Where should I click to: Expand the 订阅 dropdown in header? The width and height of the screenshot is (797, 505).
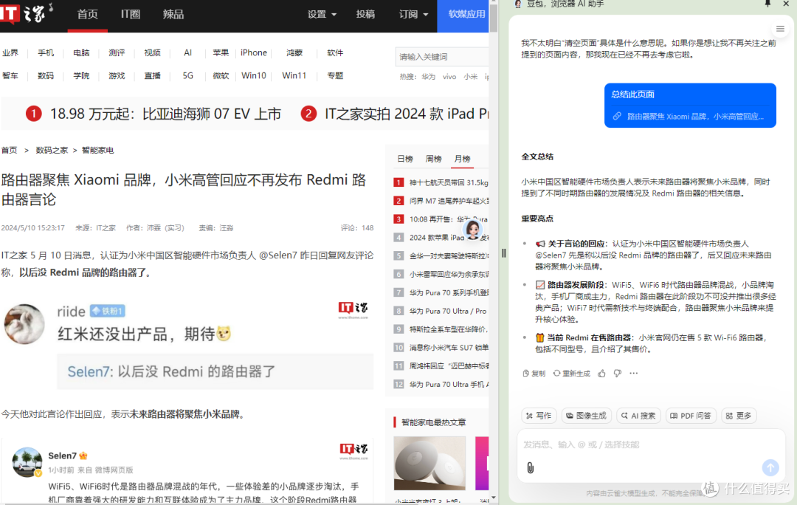[x=413, y=14]
